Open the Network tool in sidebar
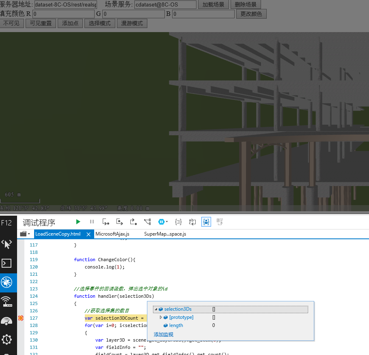Screen dimensions: 369x355 click(x=6, y=301)
